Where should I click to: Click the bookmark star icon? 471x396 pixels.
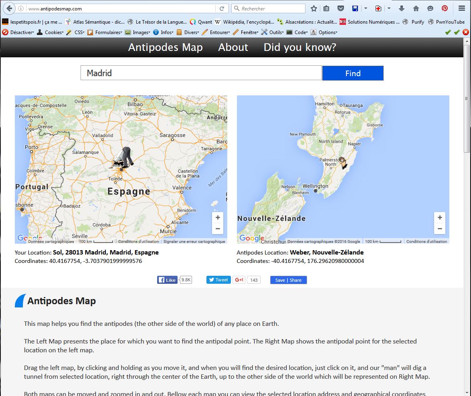click(314, 8)
